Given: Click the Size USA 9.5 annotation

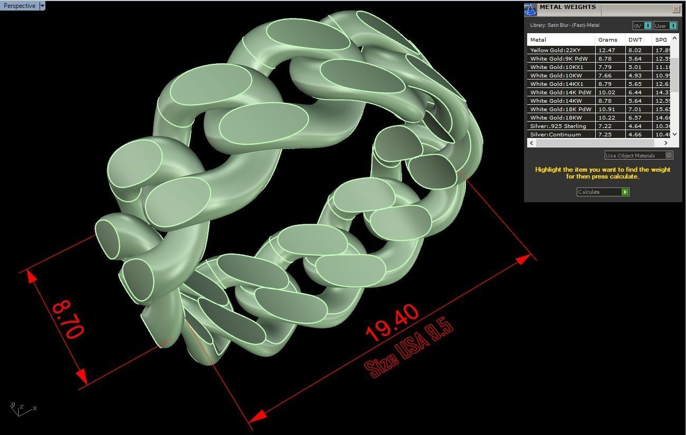Looking at the screenshot, I should 409,348.
